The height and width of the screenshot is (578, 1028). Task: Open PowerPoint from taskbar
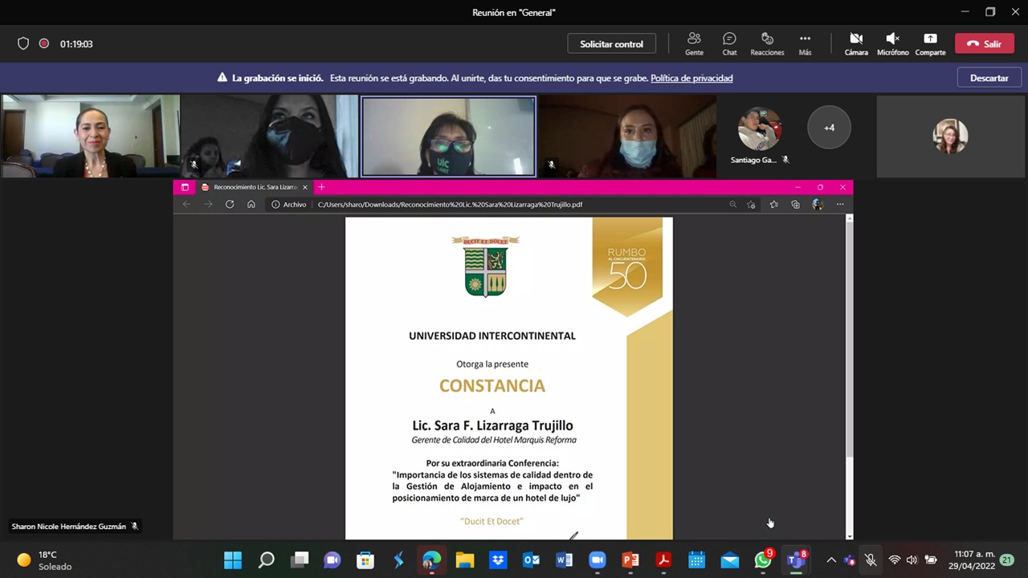[630, 560]
